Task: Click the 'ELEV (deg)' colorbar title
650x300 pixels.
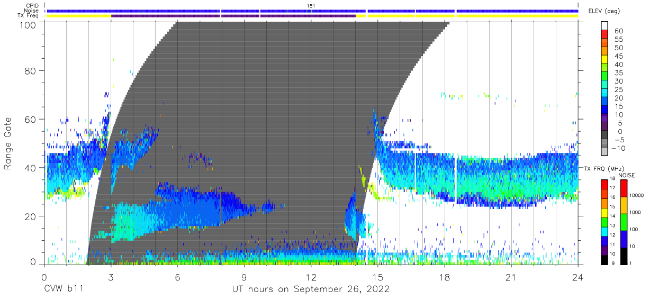Action: [604, 11]
